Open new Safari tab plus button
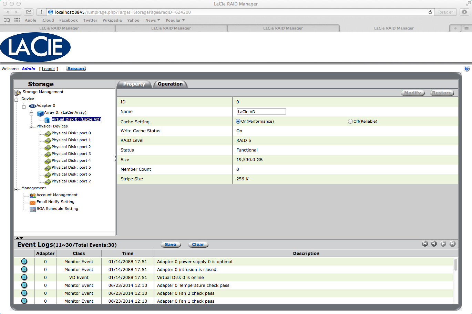 pos(455,28)
